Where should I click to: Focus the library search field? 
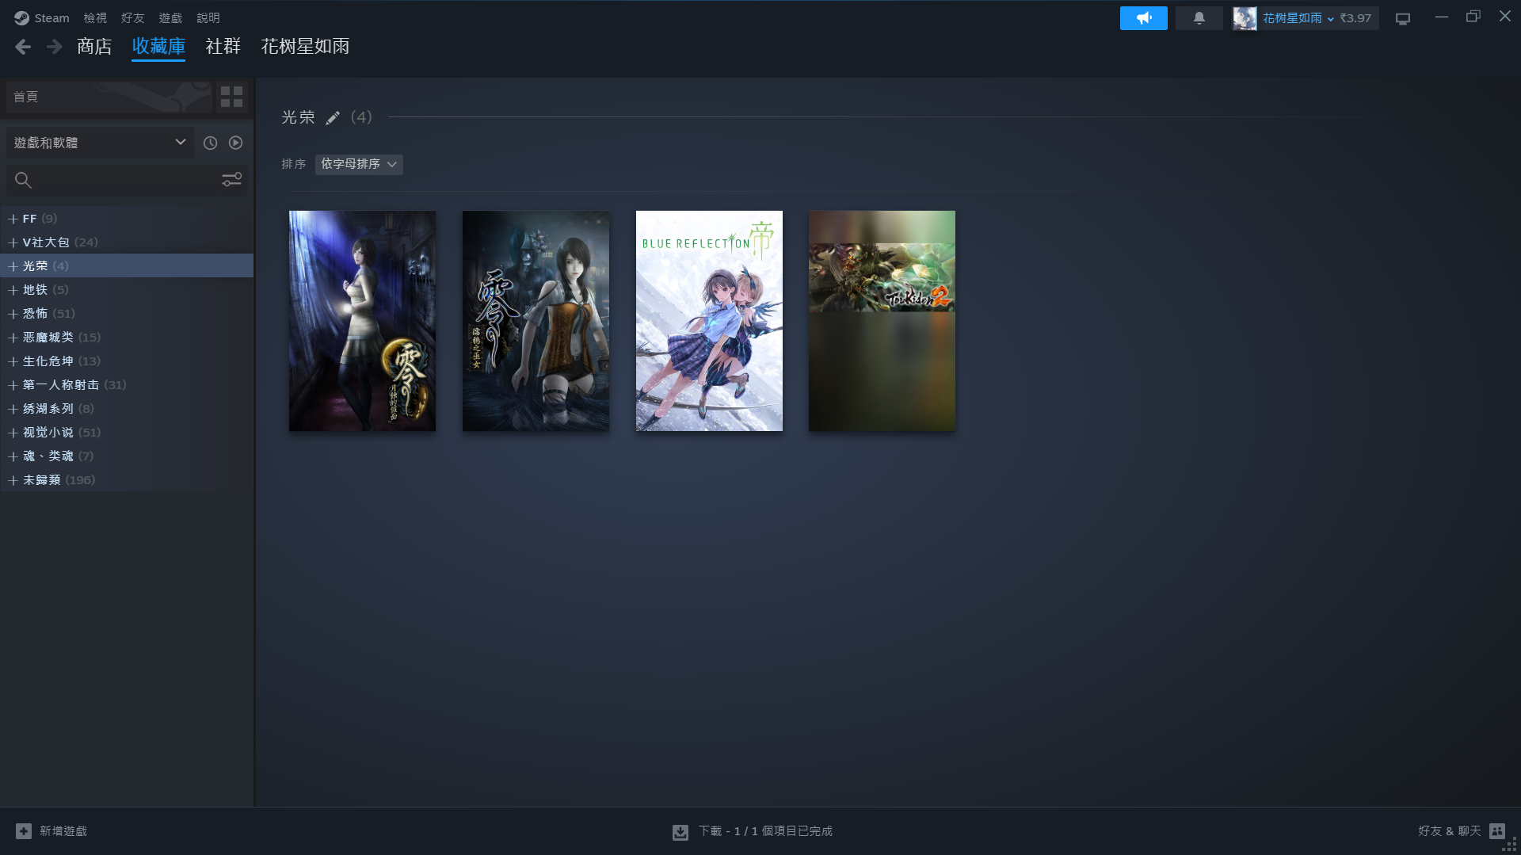tap(127, 180)
